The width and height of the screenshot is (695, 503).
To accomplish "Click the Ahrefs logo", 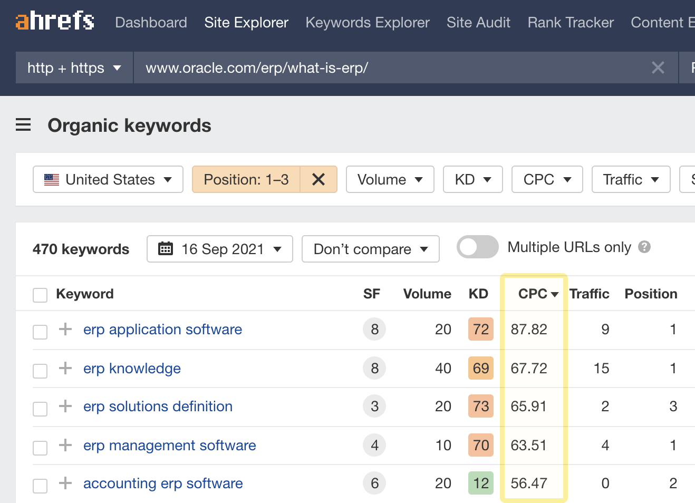I will (x=55, y=21).
